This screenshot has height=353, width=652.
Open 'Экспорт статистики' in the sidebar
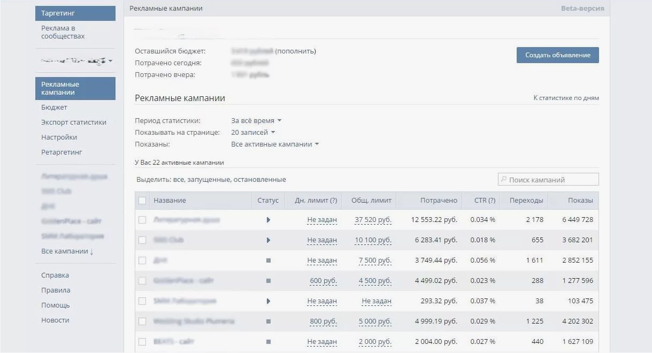click(74, 122)
